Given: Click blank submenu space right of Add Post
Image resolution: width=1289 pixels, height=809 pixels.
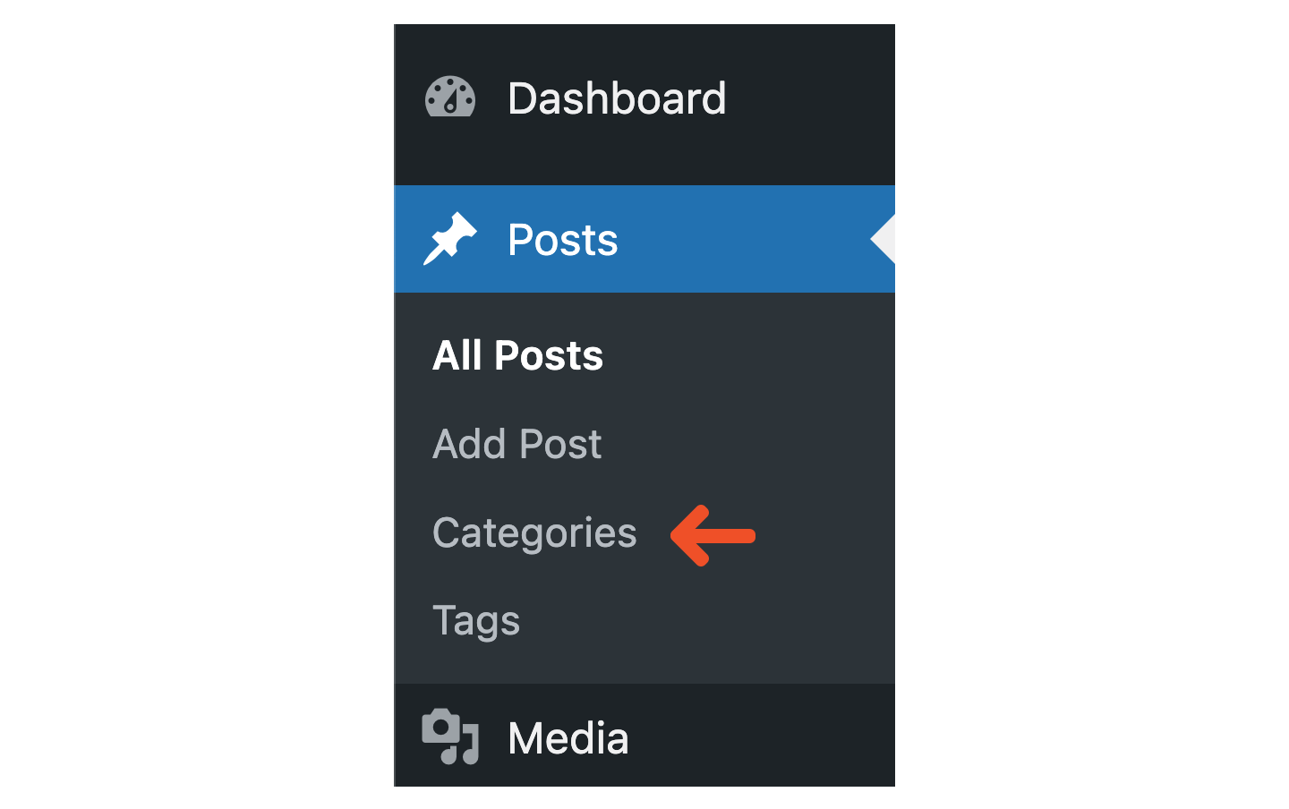Looking at the screenshot, I should [747, 444].
